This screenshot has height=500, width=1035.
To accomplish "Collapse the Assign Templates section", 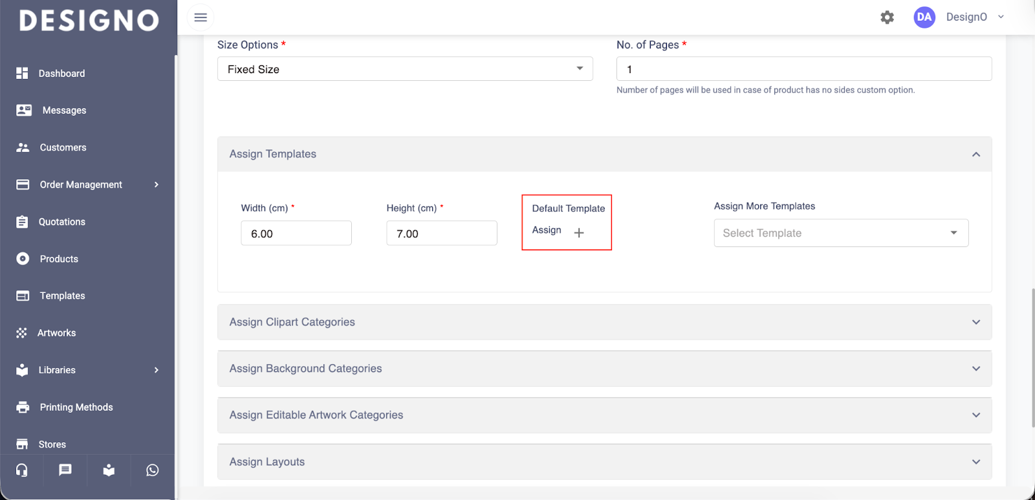I will pyautogui.click(x=975, y=154).
